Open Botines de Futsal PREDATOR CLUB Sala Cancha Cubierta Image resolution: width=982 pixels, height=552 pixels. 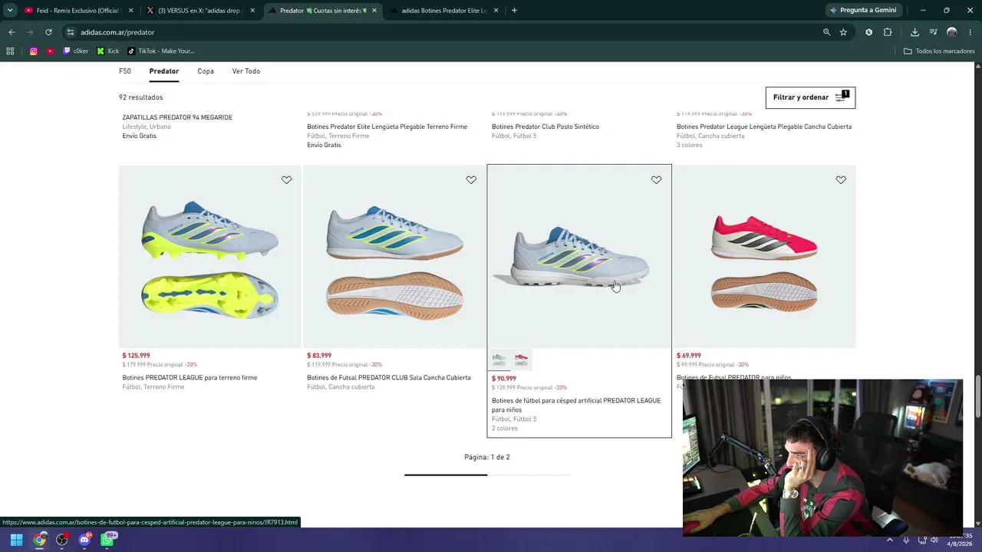point(389,377)
